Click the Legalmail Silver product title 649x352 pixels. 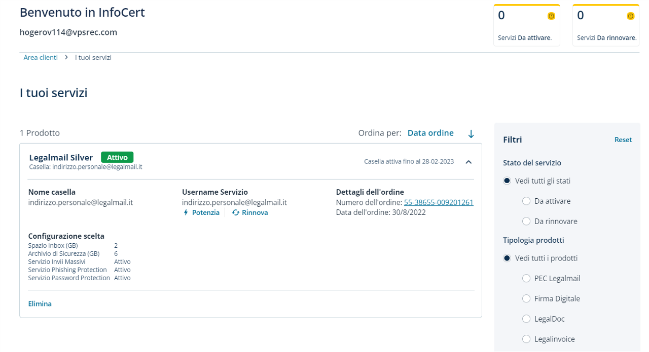[x=61, y=158]
